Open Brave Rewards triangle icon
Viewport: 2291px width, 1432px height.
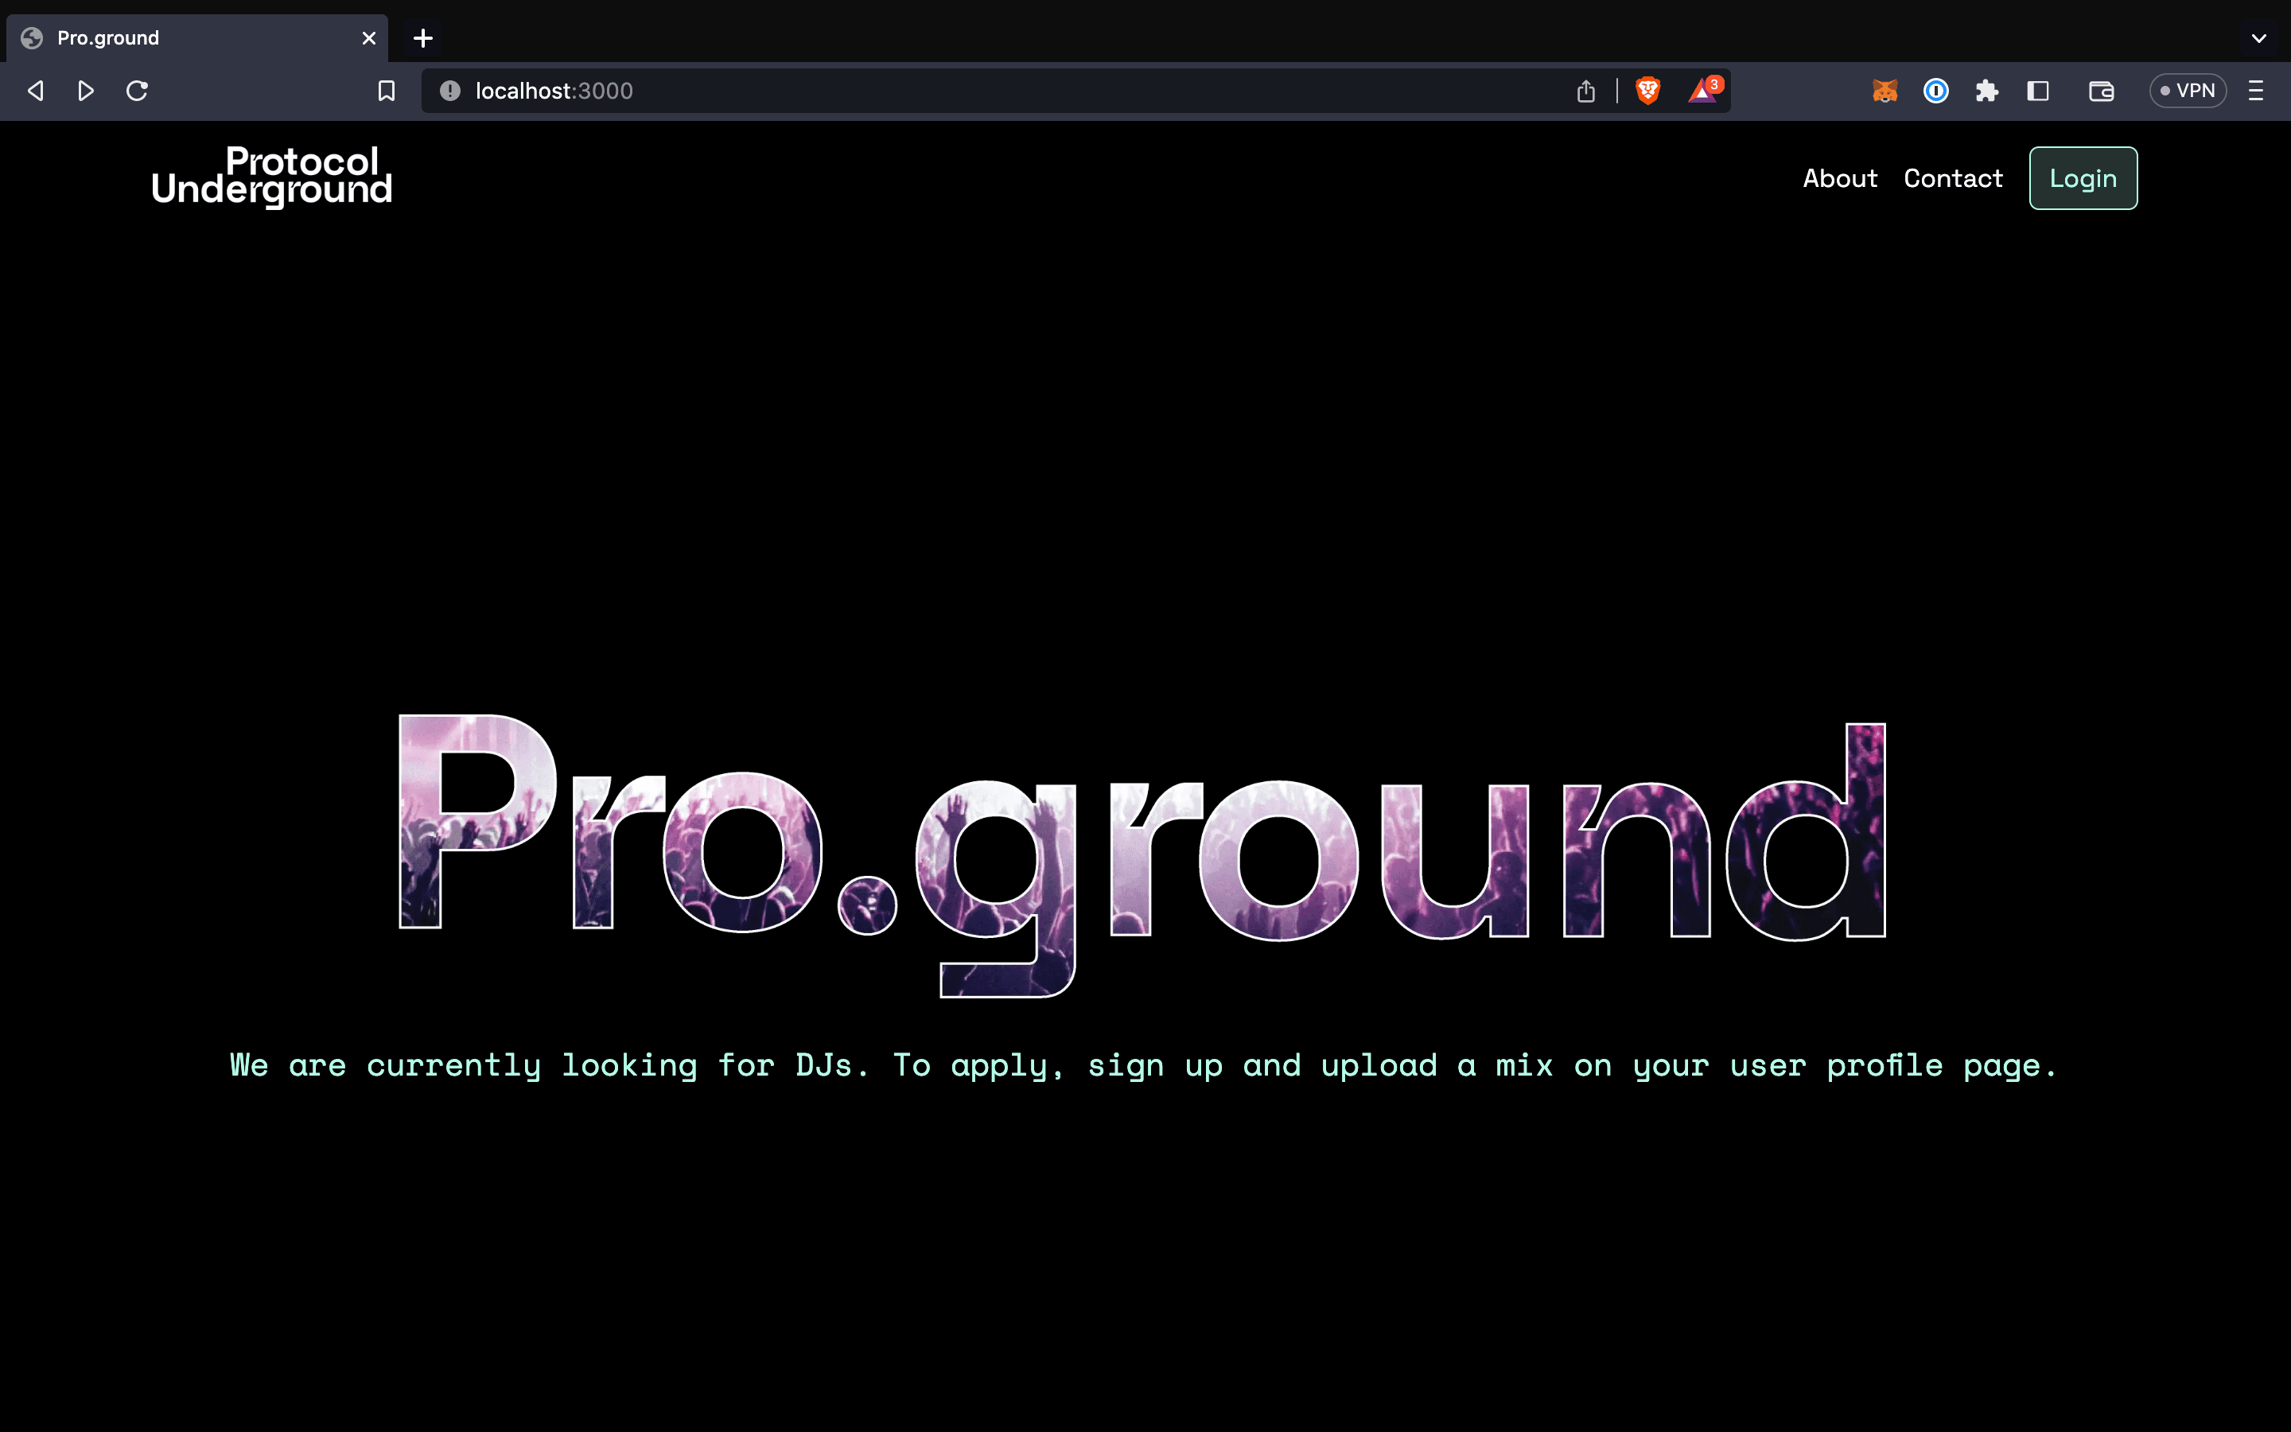[1702, 91]
